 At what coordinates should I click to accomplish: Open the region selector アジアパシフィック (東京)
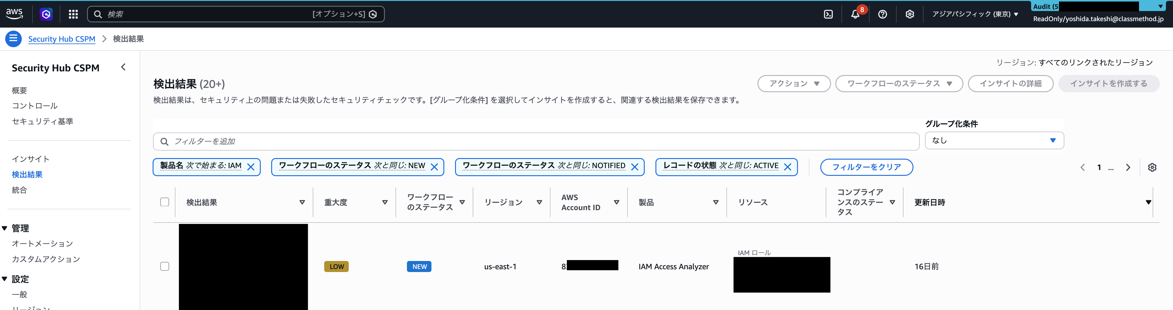(975, 14)
